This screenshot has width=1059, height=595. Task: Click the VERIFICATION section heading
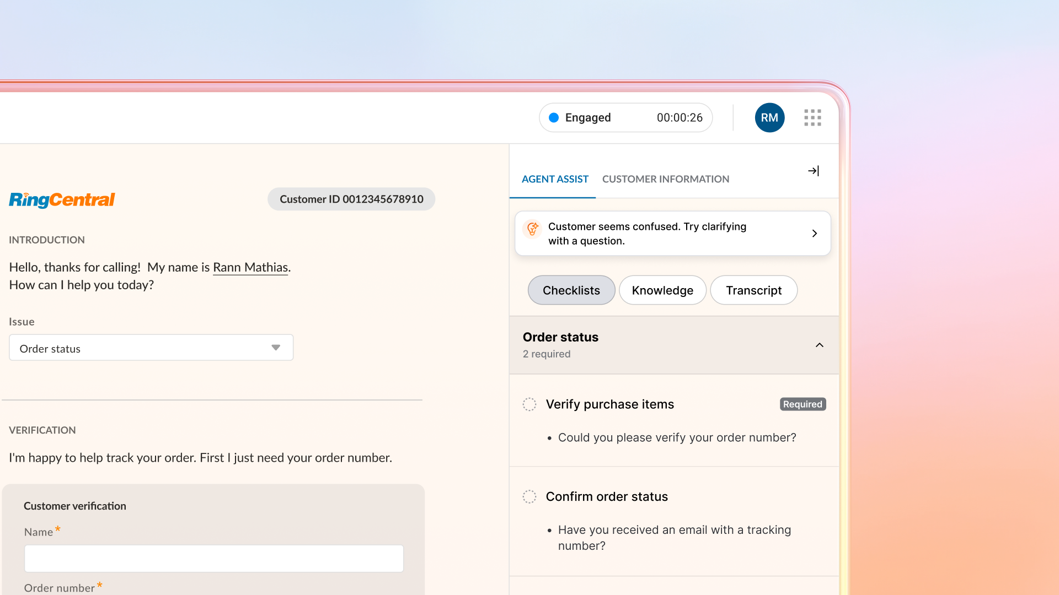pos(42,430)
